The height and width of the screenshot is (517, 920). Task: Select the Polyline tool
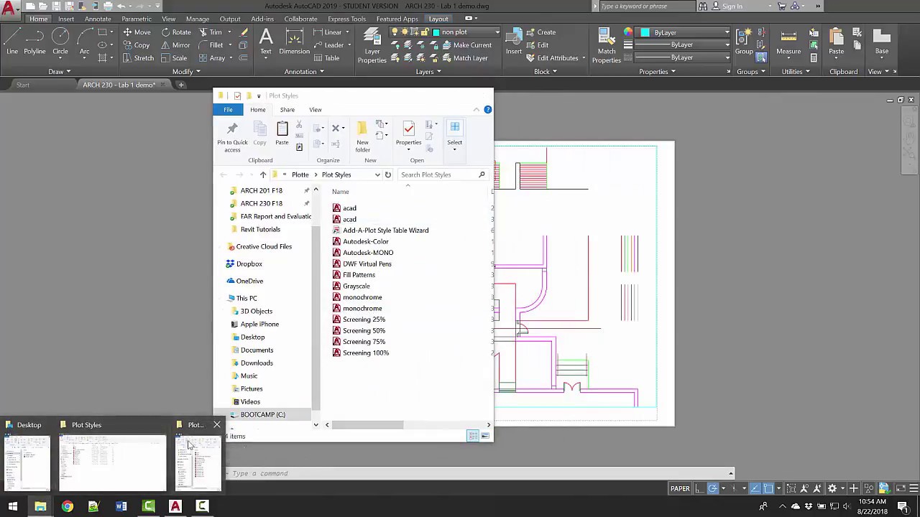click(34, 42)
